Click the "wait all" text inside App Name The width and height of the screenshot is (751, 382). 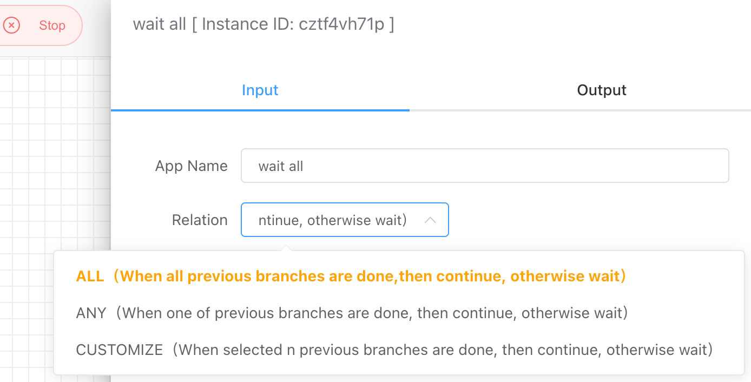(x=281, y=166)
